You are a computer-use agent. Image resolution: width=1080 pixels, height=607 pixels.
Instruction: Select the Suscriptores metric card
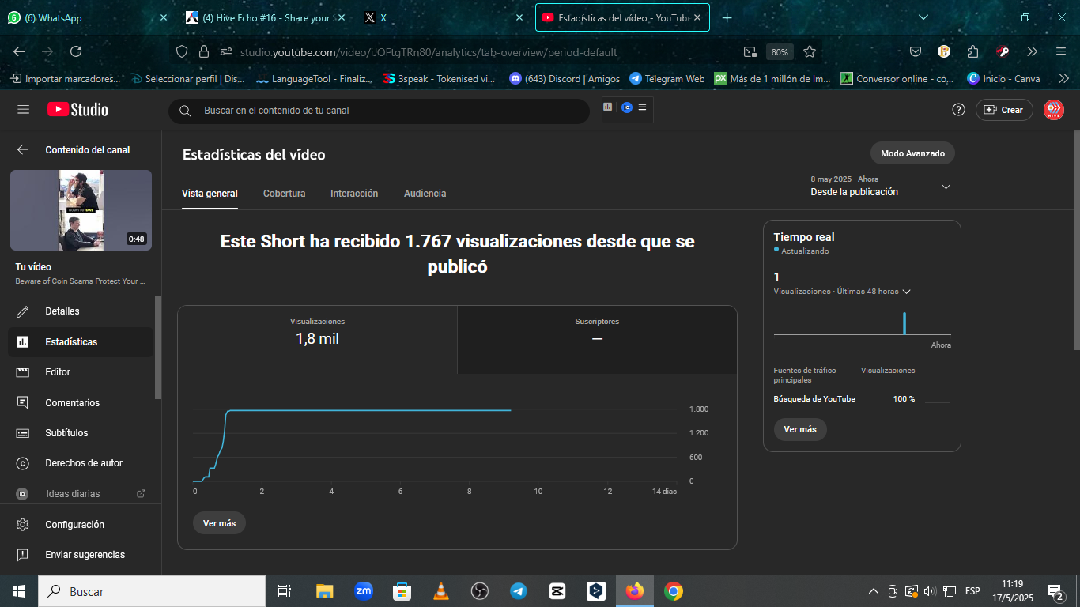(597, 339)
